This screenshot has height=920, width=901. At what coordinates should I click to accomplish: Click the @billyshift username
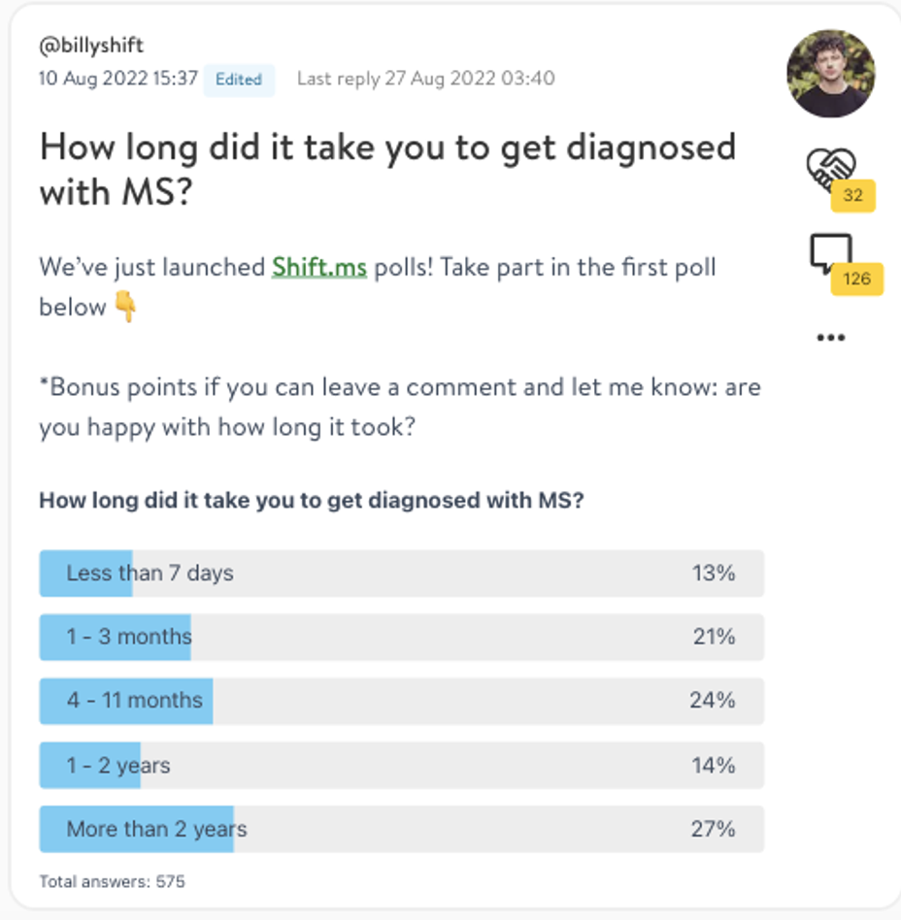coord(91,46)
